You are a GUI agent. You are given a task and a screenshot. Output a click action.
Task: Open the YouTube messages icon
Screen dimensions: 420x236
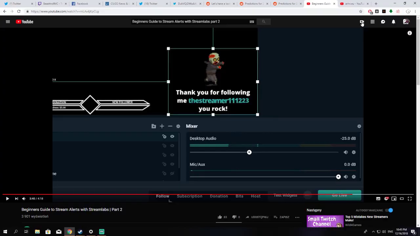(x=383, y=22)
